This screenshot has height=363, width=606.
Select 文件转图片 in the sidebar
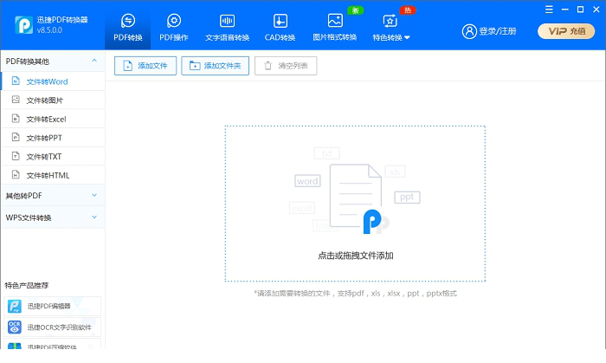click(53, 100)
